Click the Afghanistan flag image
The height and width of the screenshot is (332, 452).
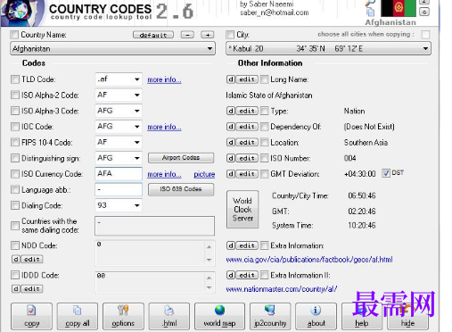tap(399, 8)
